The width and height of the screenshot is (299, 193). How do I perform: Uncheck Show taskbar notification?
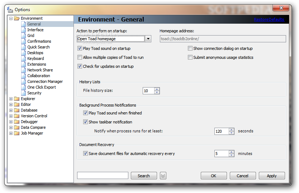85,122
